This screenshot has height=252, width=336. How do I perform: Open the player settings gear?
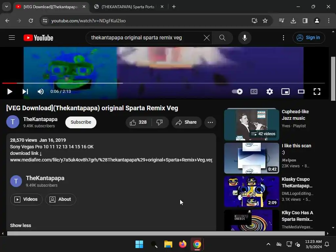click(270, 92)
